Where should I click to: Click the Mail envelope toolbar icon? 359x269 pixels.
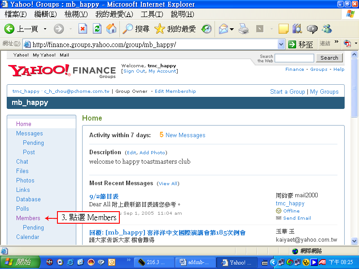tap(223, 29)
